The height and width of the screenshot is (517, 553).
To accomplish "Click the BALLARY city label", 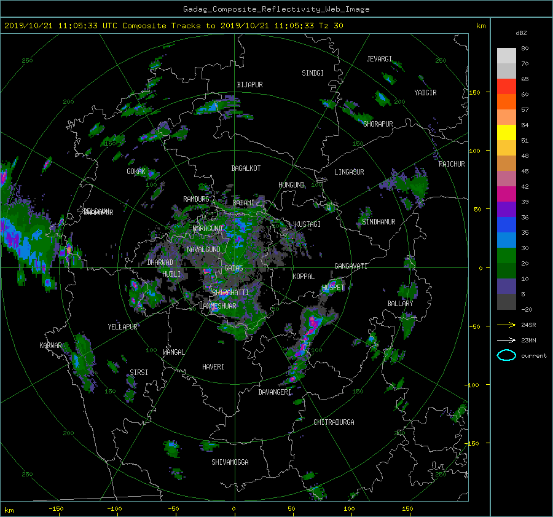I will click(x=400, y=304).
